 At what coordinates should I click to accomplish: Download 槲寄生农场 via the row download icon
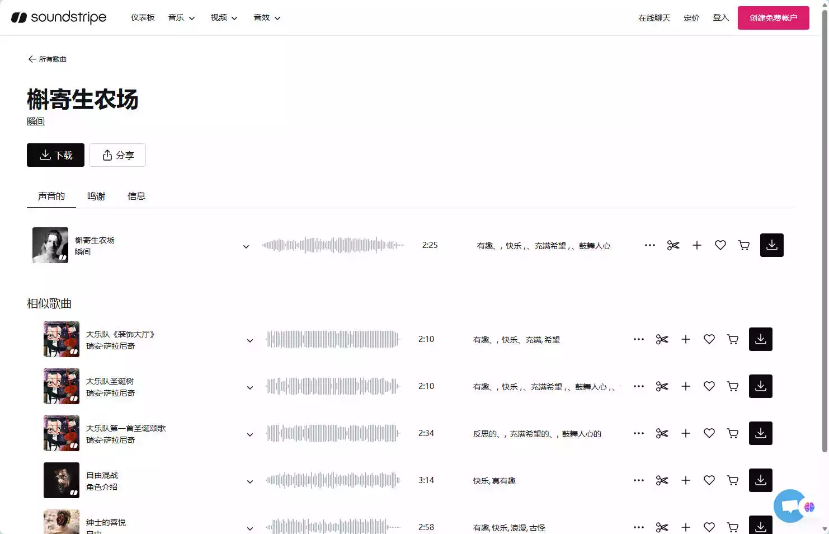(x=772, y=245)
